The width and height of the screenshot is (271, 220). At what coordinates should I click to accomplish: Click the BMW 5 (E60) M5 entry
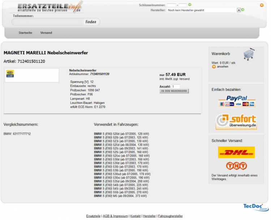tap(120, 196)
